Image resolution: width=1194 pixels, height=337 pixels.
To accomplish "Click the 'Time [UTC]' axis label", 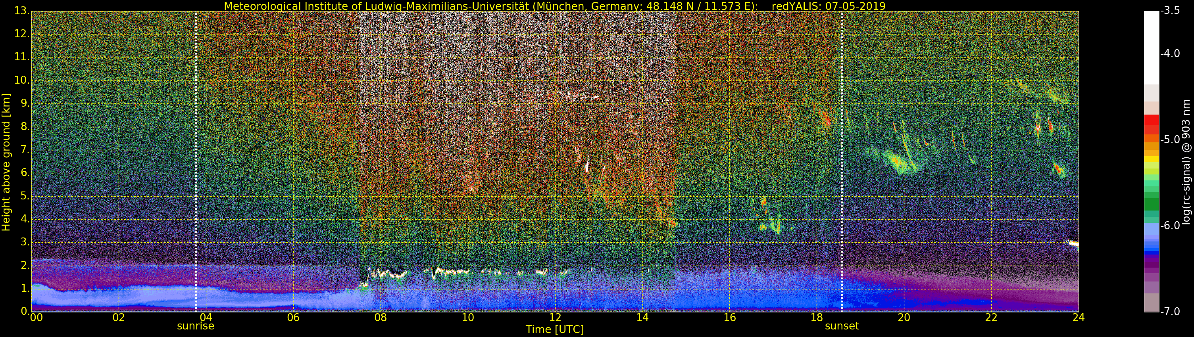I will coord(554,329).
